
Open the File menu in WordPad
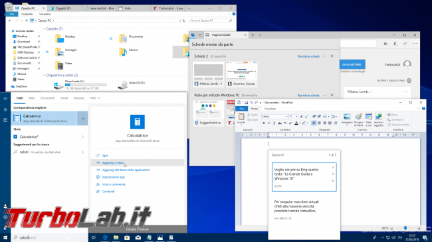pos(242,109)
